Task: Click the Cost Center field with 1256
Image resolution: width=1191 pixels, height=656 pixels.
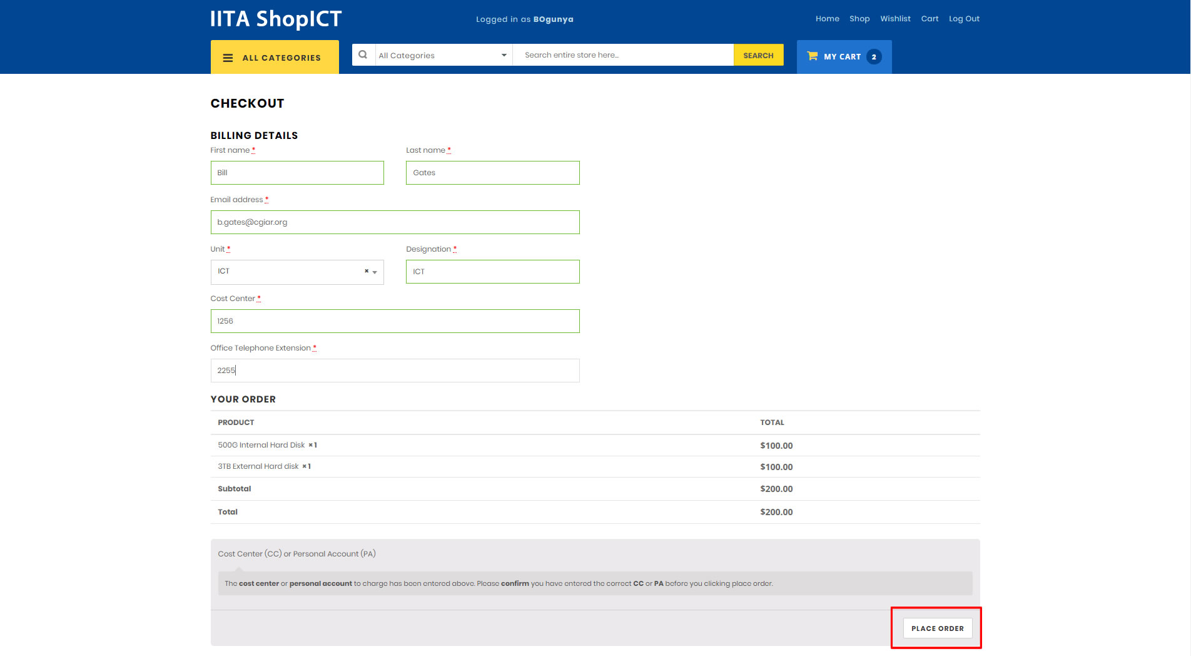Action: pyautogui.click(x=395, y=321)
